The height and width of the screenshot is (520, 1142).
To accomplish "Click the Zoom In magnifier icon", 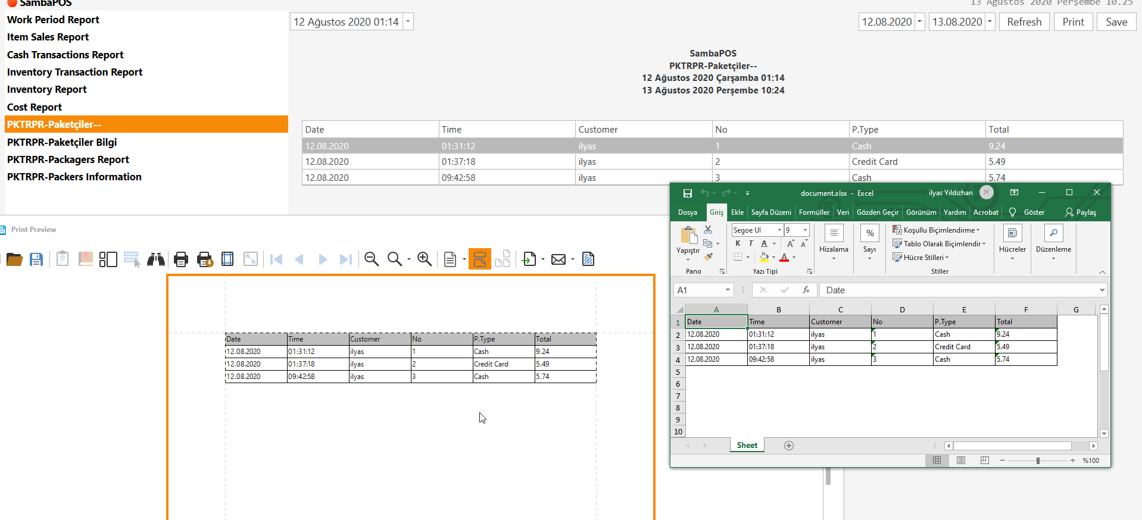I will tap(425, 259).
